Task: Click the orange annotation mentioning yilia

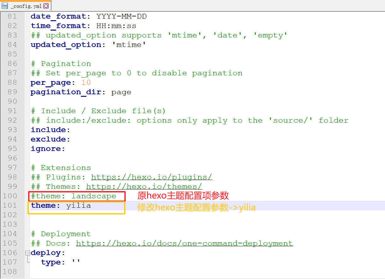Action: [196, 207]
